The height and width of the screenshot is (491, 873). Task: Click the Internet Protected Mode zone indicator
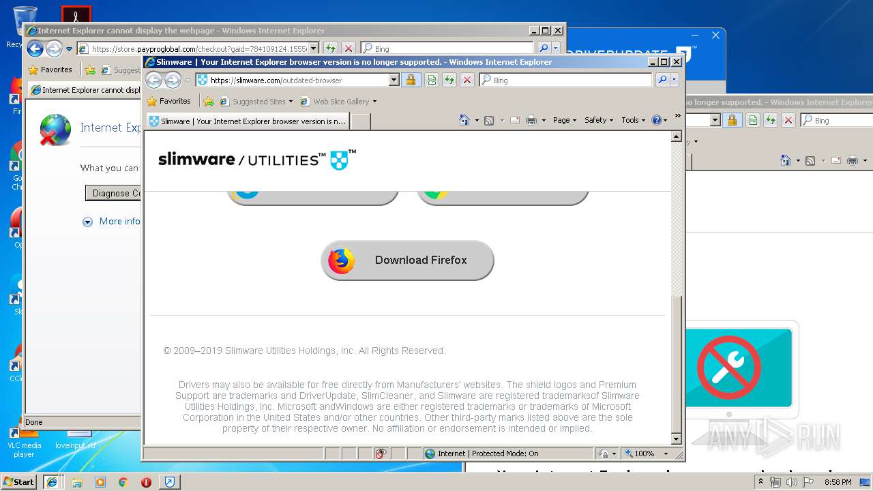[x=482, y=453]
